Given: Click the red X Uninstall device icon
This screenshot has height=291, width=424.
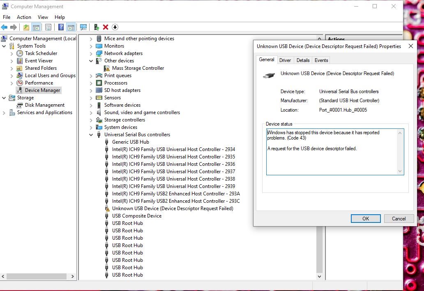Looking at the screenshot, I should [x=106, y=27].
